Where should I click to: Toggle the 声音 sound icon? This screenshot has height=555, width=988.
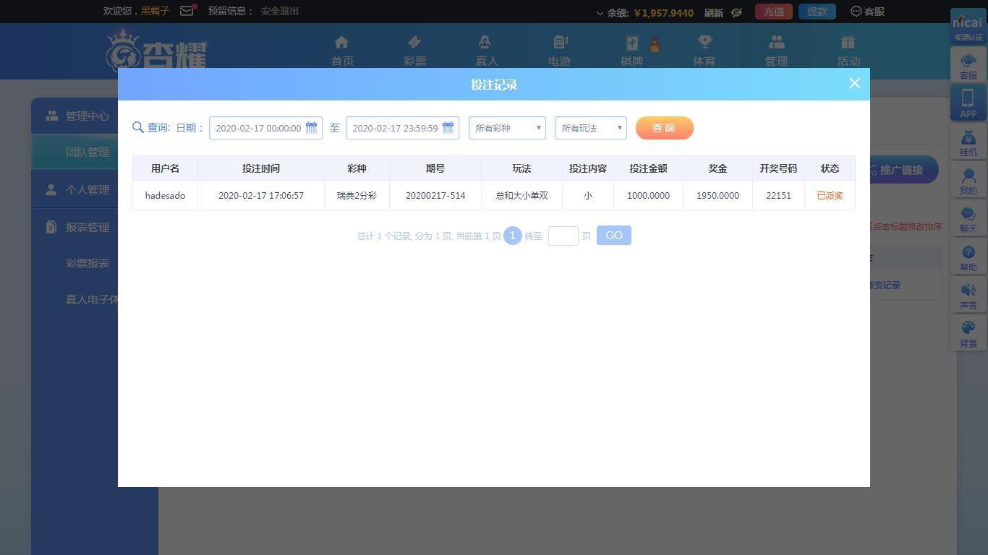pos(968,291)
